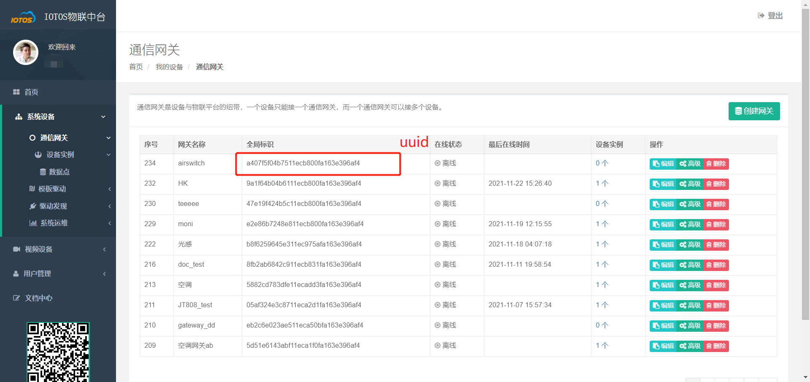Expand the 模板驱动 submenu arrow

tap(109, 189)
